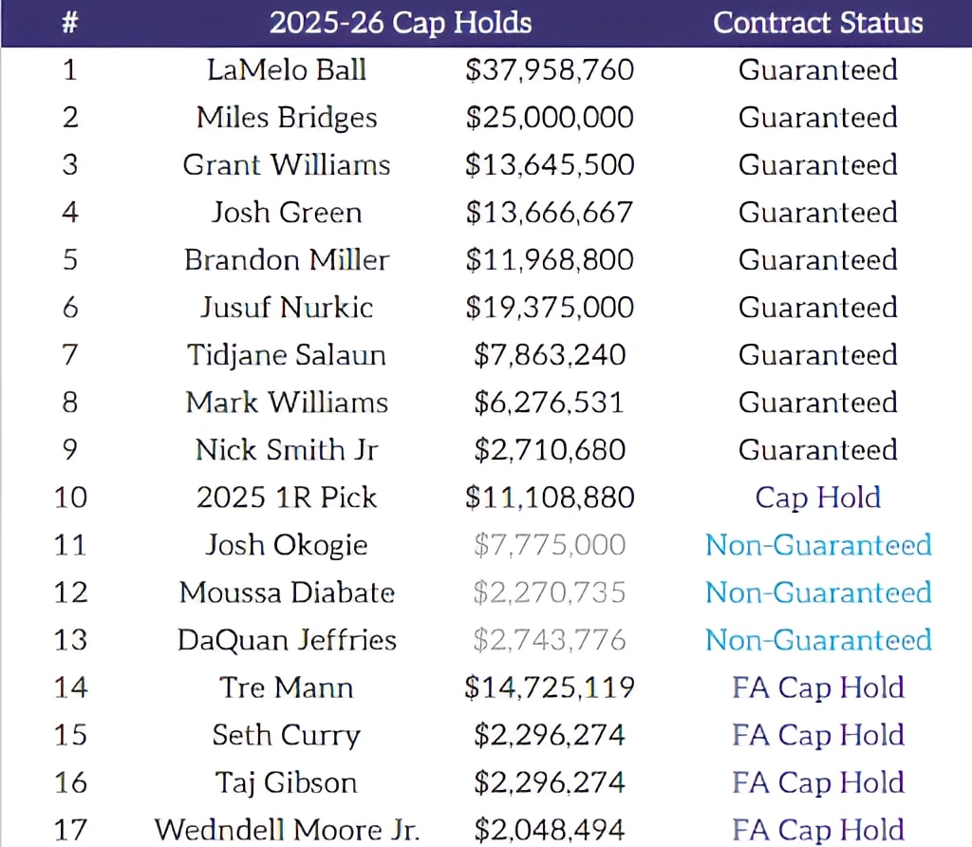Click the Contract Status column header
This screenshot has height=847, width=972.
[x=817, y=23]
